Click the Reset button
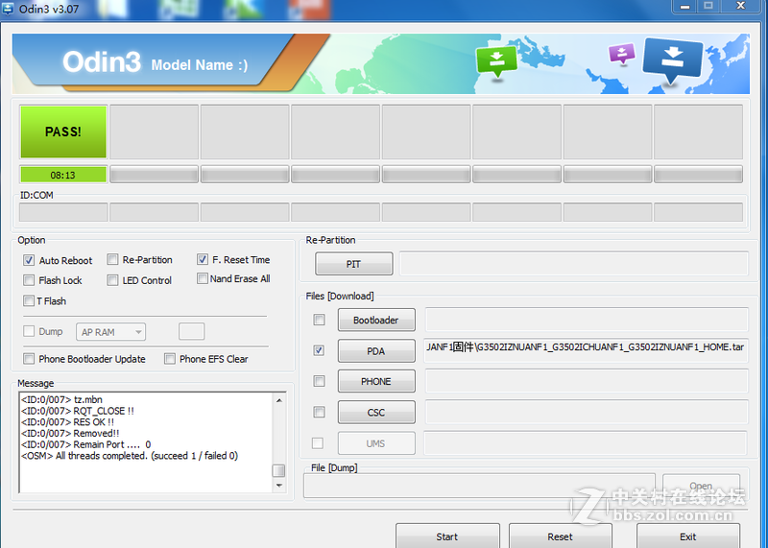This screenshot has width=768, height=548. (x=561, y=536)
